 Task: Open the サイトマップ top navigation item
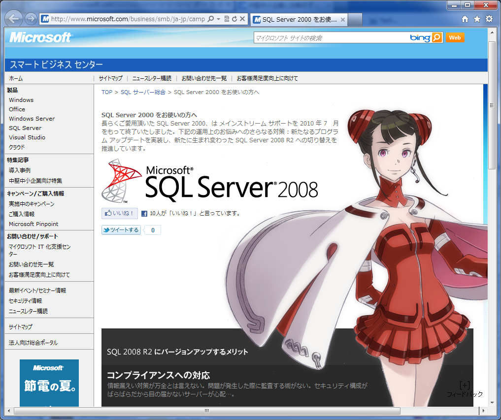click(110, 78)
